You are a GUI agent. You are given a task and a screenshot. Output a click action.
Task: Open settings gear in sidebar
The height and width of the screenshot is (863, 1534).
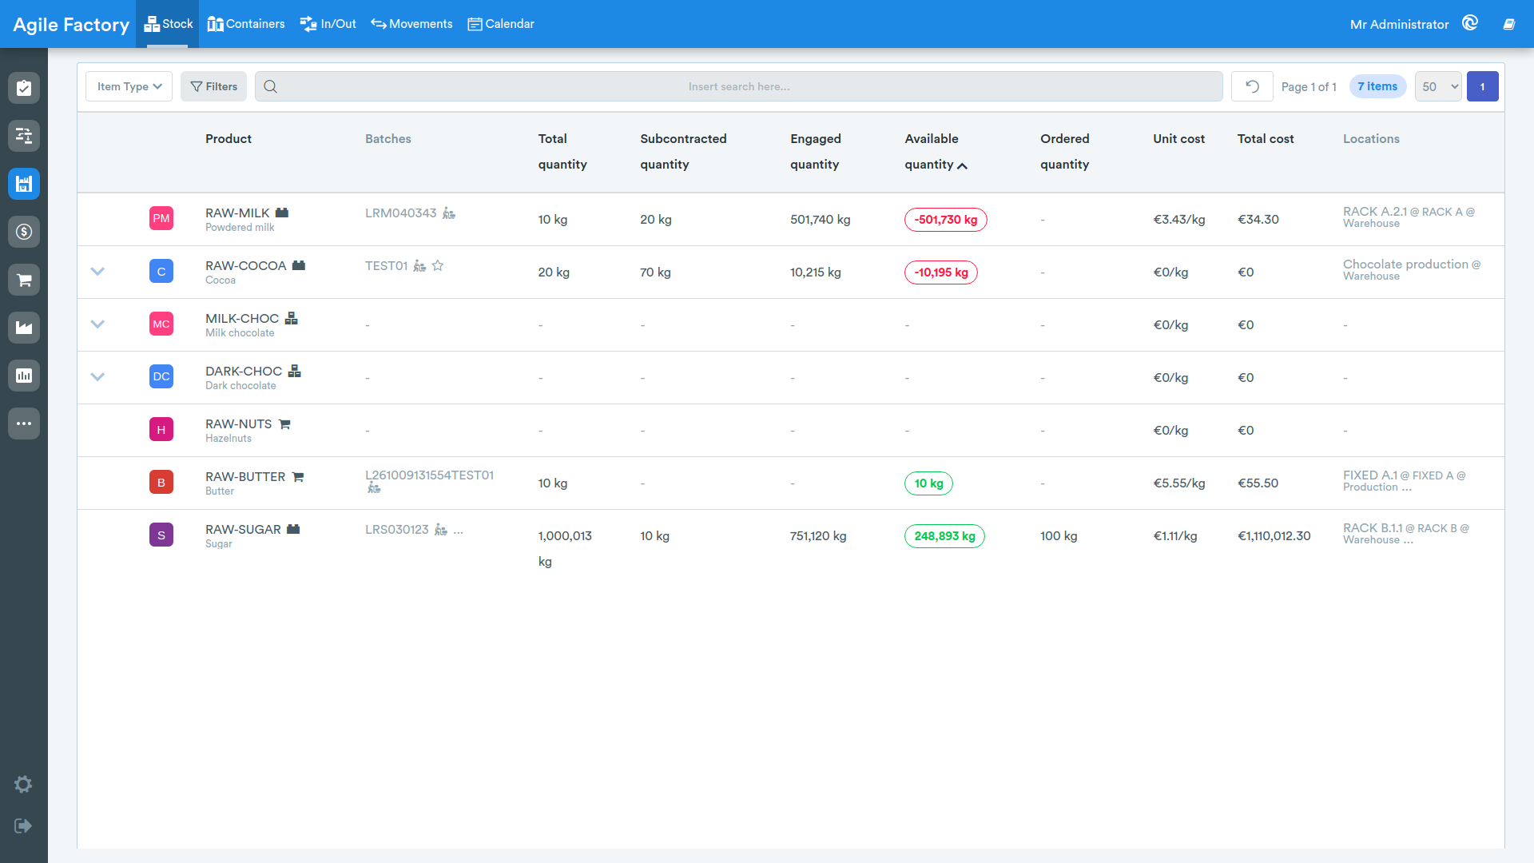[x=23, y=785]
